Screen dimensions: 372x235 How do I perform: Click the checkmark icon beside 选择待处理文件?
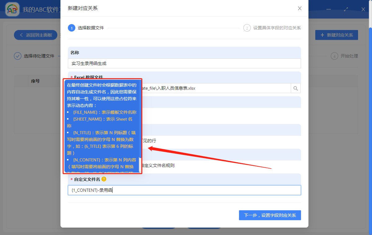point(18,56)
